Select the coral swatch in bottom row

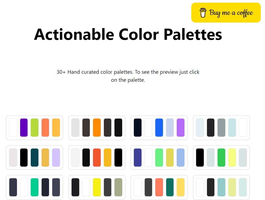[x=159, y=187]
